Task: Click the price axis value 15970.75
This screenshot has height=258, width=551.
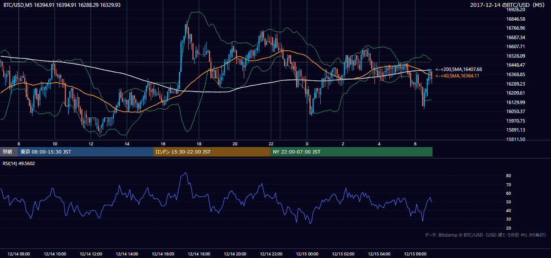Action: point(515,121)
